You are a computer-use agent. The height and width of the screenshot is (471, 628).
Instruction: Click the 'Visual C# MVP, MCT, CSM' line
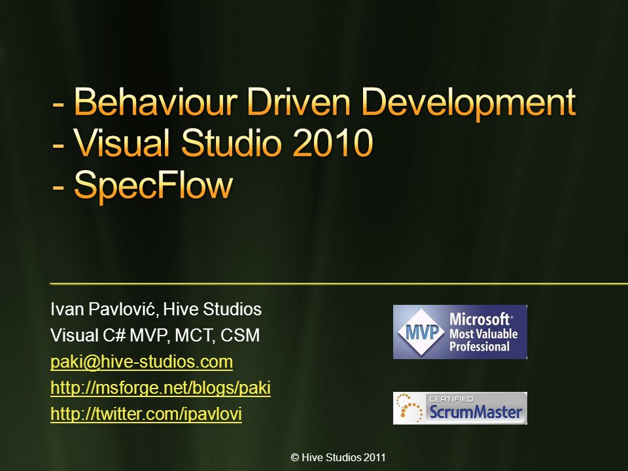pos(155,335)
